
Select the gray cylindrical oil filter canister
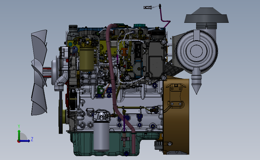coord(101,136)
